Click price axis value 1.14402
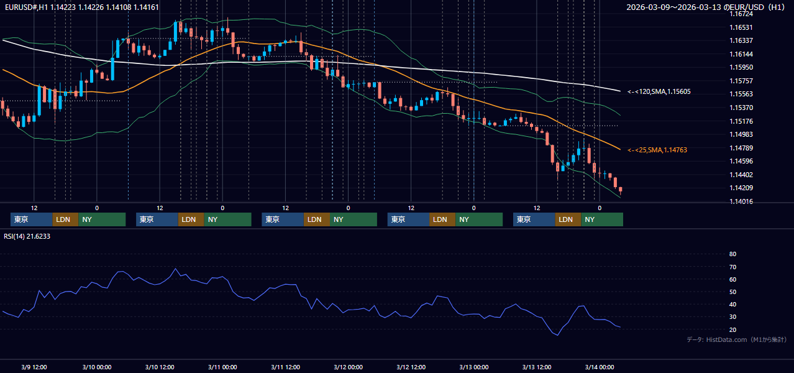Screen dimensions: 794x373 (741, 175)
